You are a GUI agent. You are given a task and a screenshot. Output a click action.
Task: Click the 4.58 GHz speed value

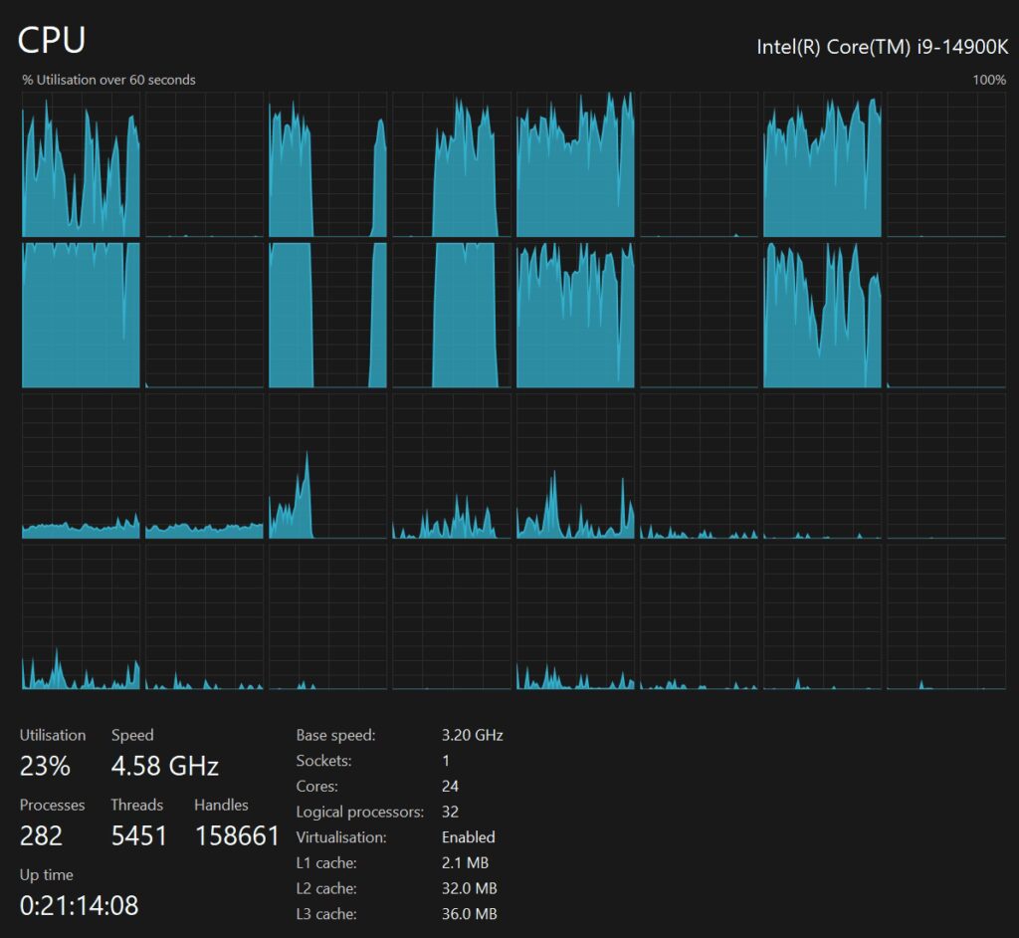click(164, 766)
